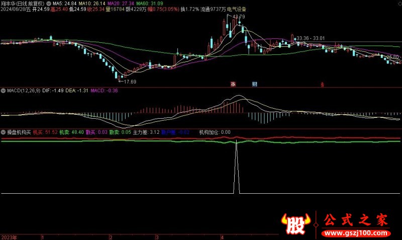This screenshot has width=402, height=240.
Task: Open dropdown next to 翔丰华 chart title
Action: click(48, 3)
